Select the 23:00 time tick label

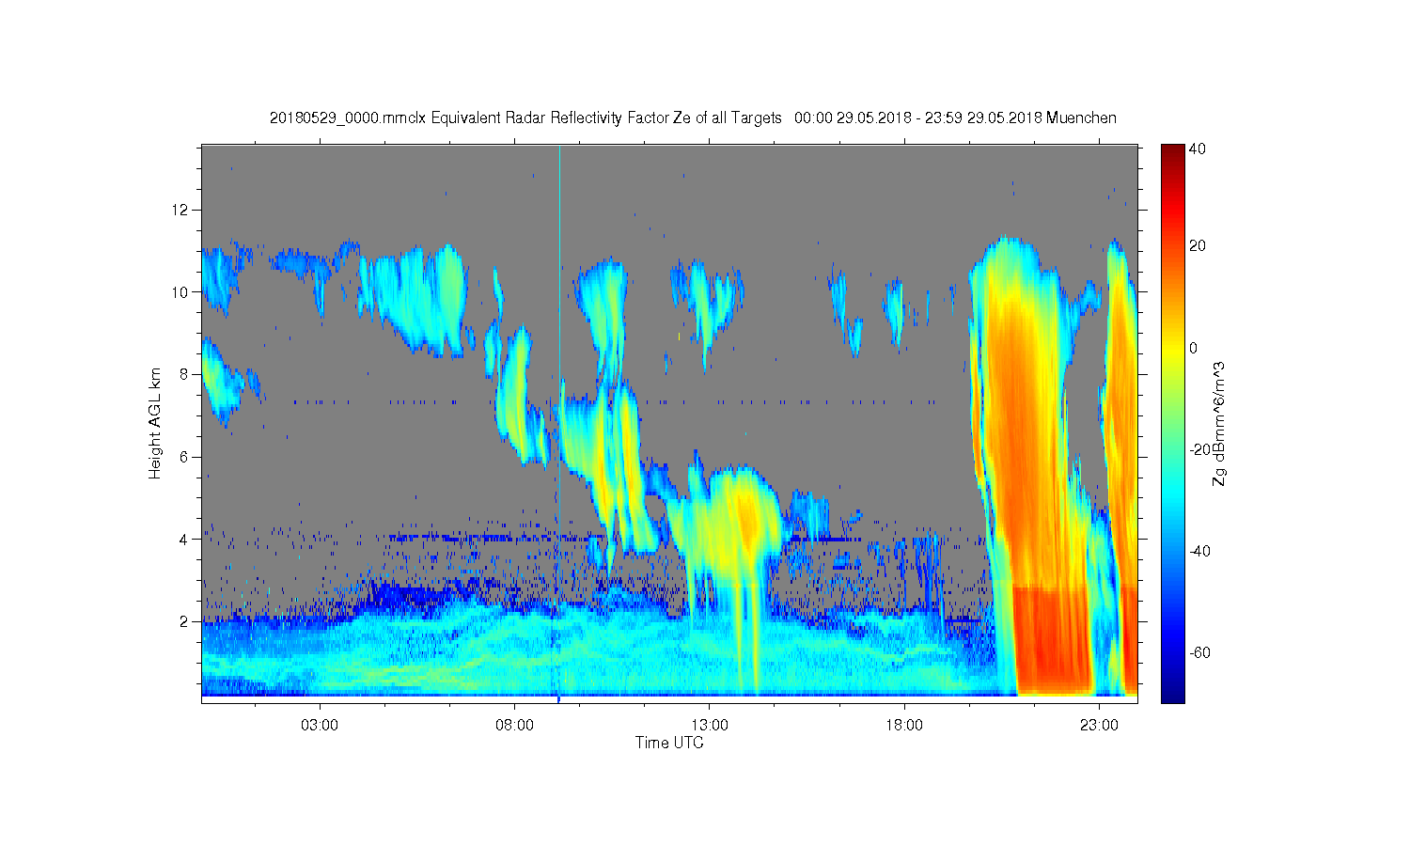point(1099,725)
